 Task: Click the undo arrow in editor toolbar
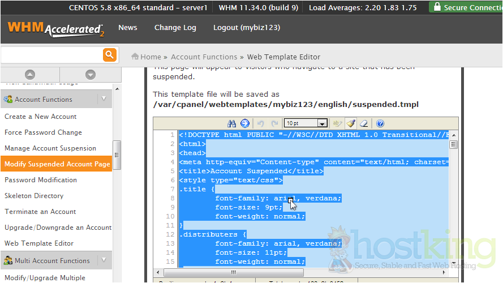coord(261,123)
